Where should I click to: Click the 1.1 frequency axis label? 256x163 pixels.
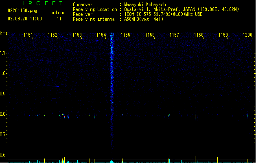tap(3, 53)
